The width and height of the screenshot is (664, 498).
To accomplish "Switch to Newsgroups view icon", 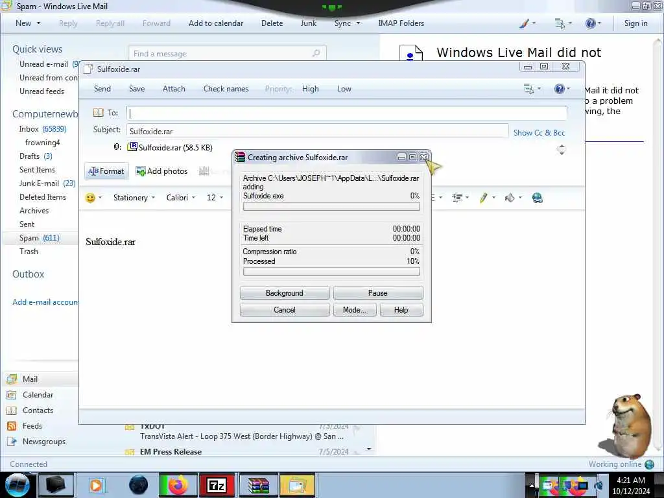I will [12, 442].
